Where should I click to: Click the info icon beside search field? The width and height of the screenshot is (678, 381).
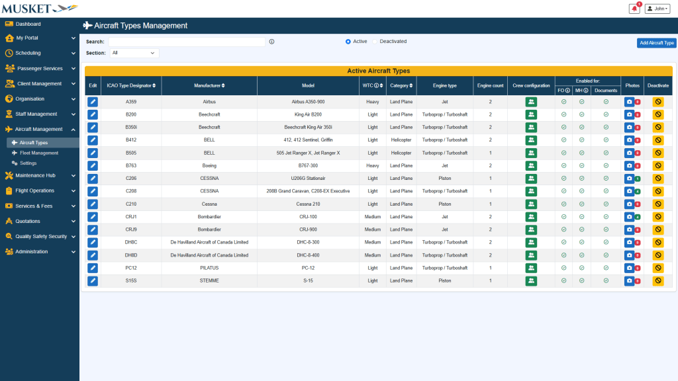click(271, 42)
